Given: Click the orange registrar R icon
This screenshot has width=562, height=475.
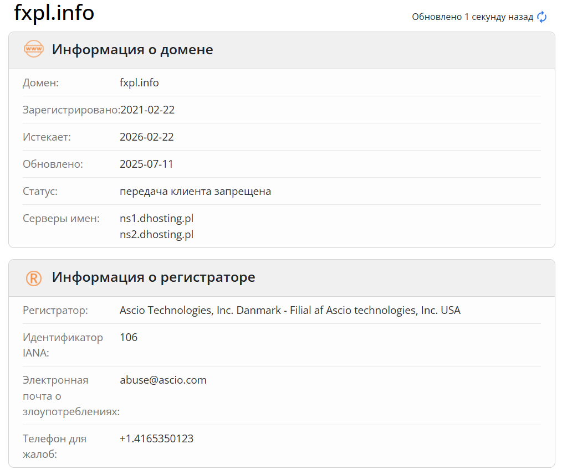Looking at the screenshot, I should (x=34, y=278).
